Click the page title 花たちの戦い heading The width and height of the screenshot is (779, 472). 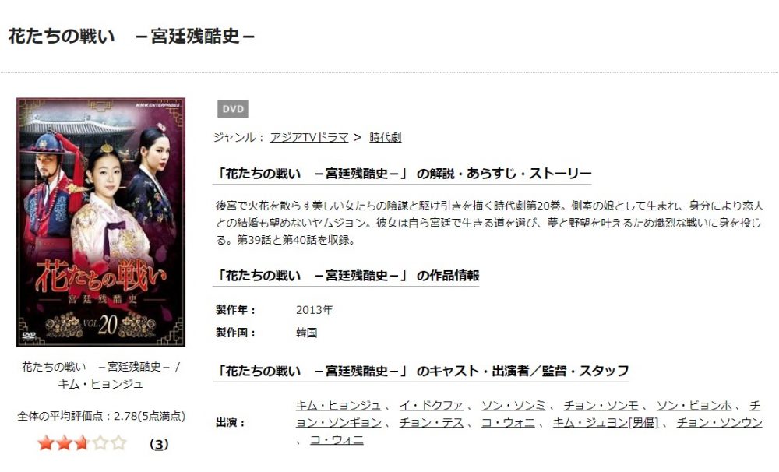coord(132,37)
